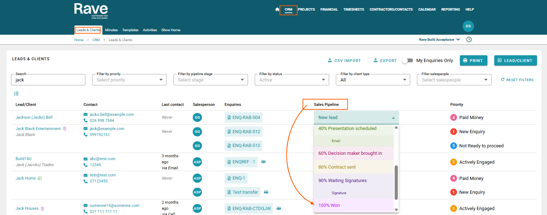Open Rave Build Acceptance company selector
547x215 pixels.
click(x=439, y=40)
